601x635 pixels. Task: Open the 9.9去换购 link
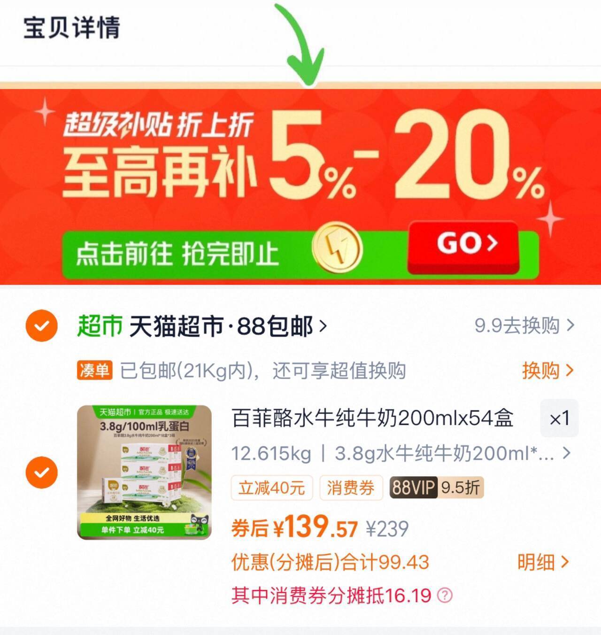coord(524,325)
